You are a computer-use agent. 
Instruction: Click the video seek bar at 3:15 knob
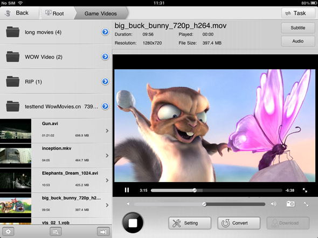coord(195,190)
